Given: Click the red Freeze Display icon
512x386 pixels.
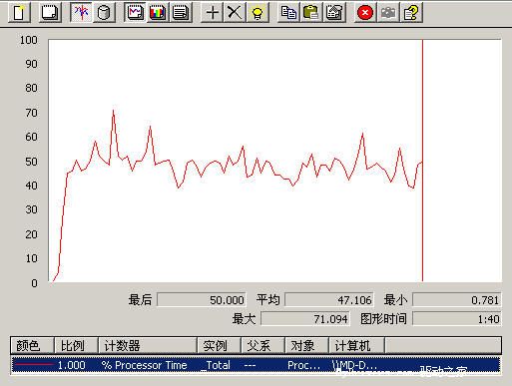Looking at the screenshot, I should click(365, 13).
